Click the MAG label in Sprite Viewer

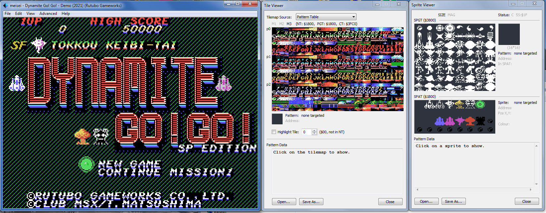point(451,15)
